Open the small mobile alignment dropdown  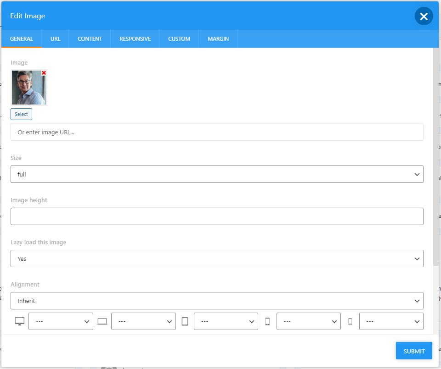coord(391,321)
